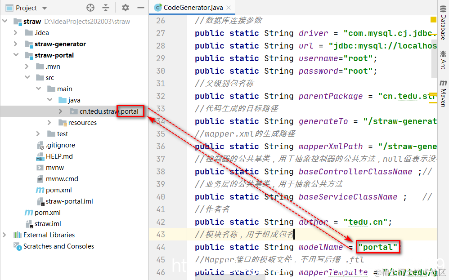Close the CodeGenerator.java tab
Screen dimensions: 449x280
point(229,8)
